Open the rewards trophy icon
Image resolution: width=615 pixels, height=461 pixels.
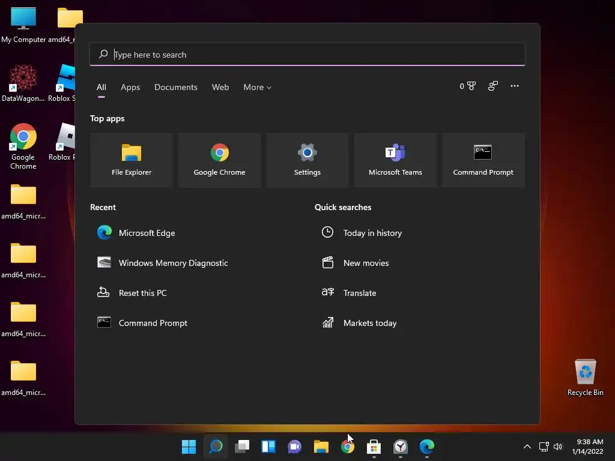tap(467, 86)
